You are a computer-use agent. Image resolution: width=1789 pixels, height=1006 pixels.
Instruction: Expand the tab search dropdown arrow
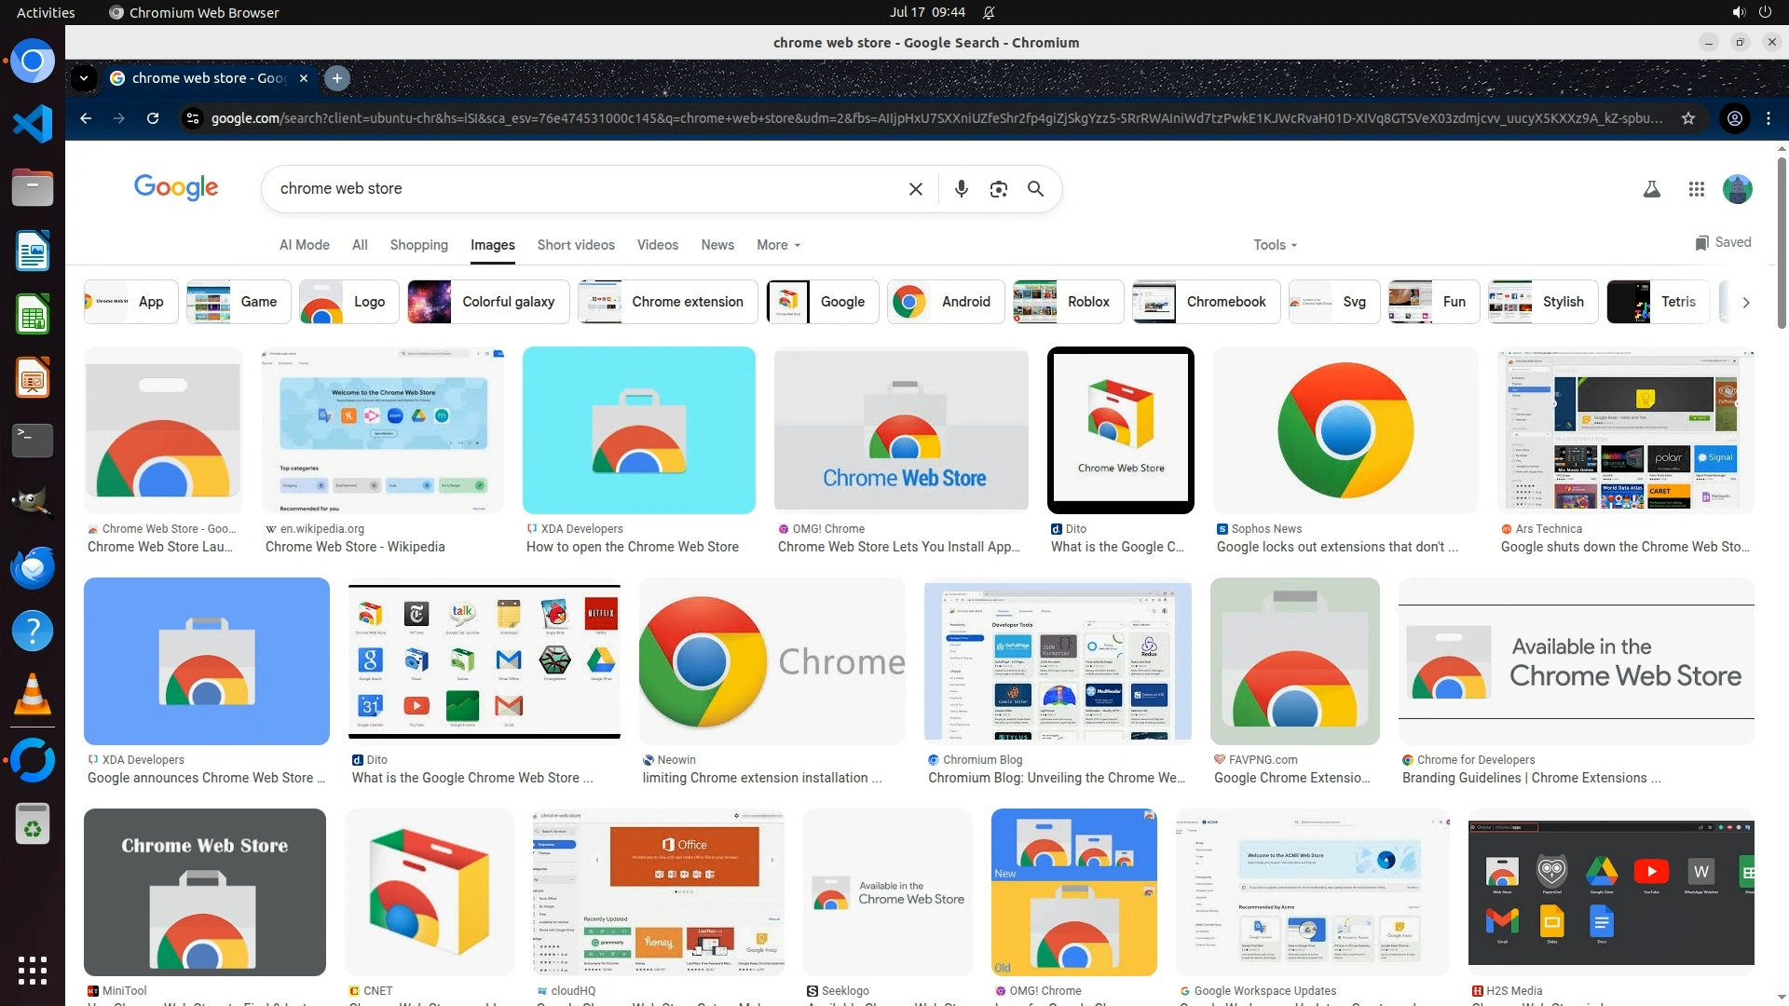pyautogui.click(x=84, y=78)
